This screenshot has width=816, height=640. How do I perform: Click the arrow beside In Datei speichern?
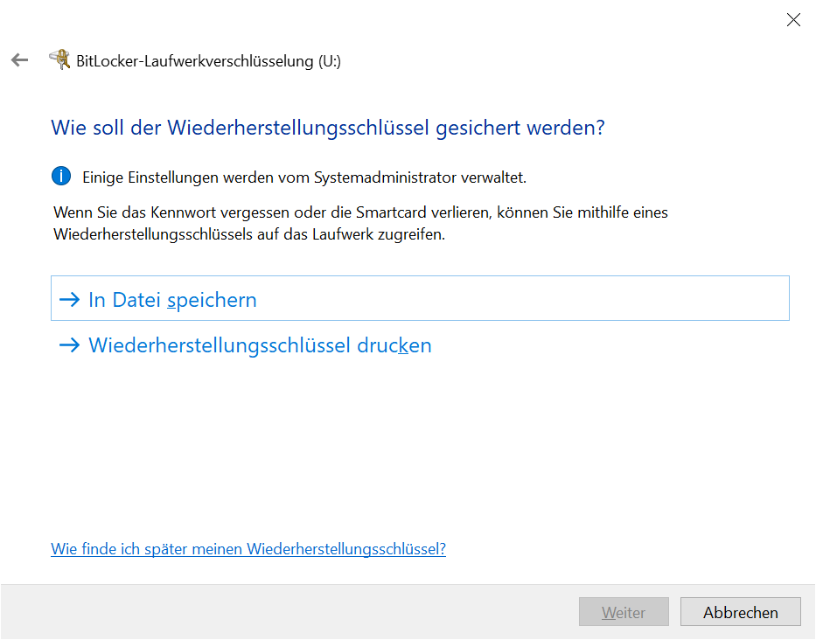[x=69, y=300]
